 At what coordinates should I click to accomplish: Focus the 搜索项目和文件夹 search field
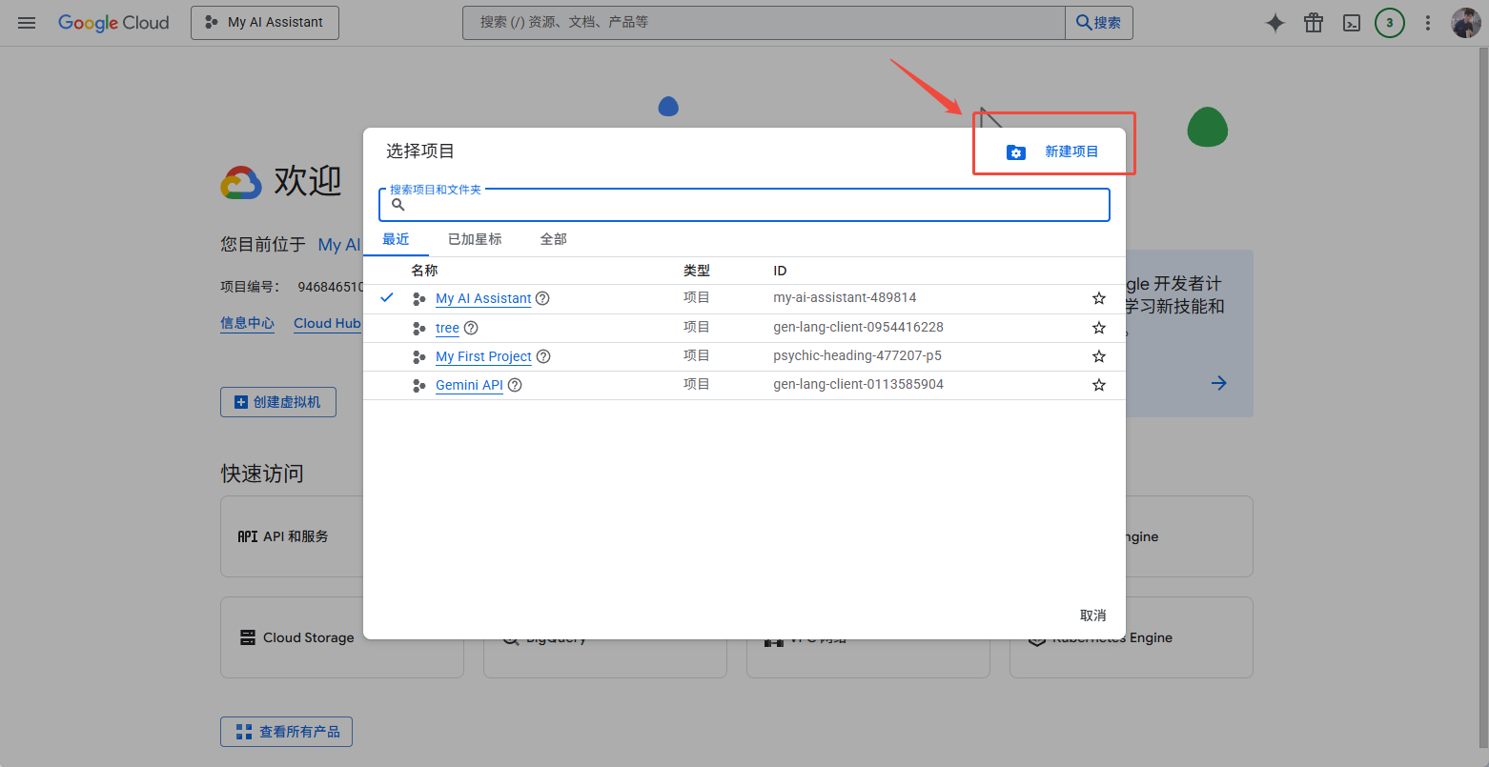coord(744,205)
